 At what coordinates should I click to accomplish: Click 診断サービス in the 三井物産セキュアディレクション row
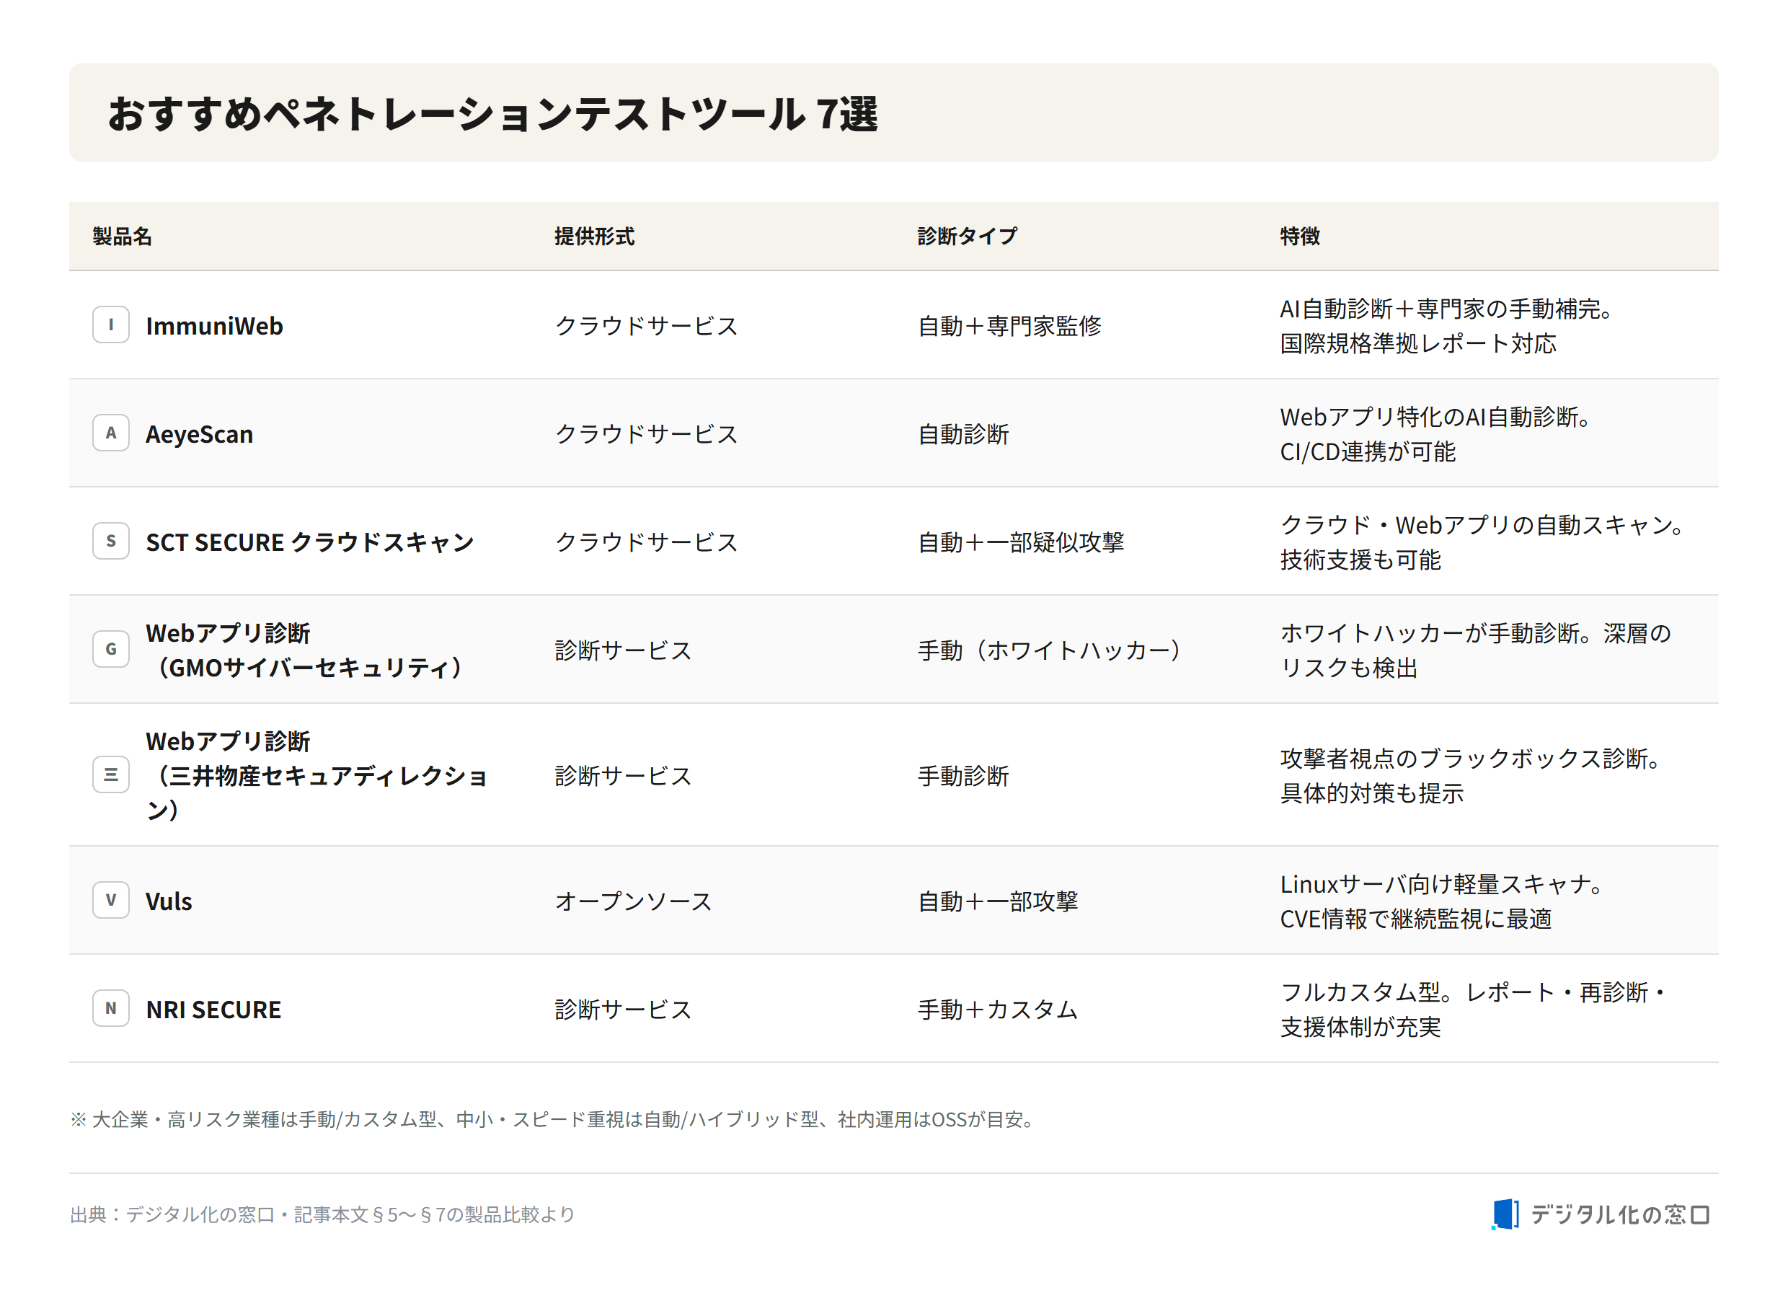coord(624,775)
